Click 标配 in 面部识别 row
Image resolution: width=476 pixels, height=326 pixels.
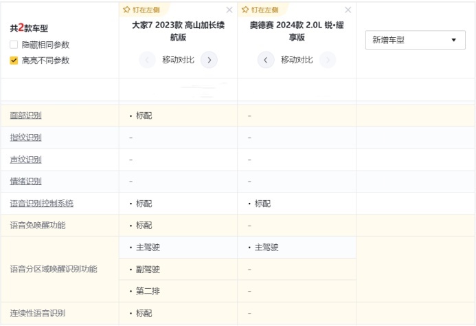(x=144, y=116)
